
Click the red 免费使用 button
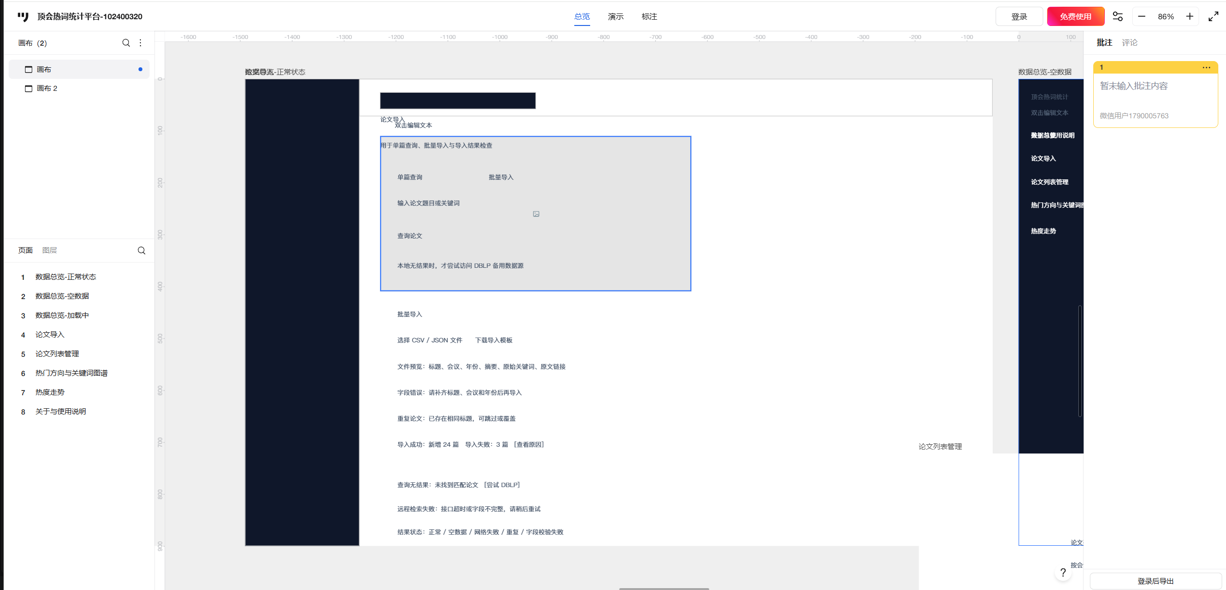tap(1075, 16)
